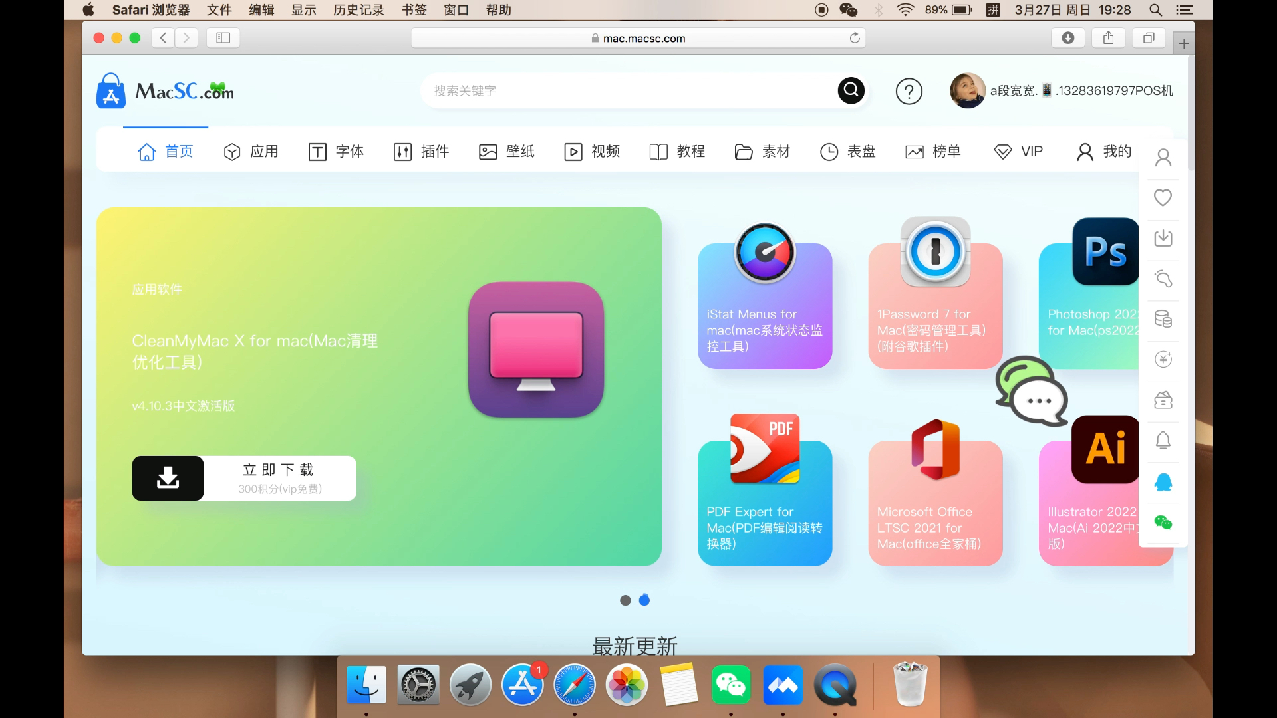The height and width of the screenshot is (718, 1277).
Task: Open downloads icon in right sidebar
Action: pos(1163,238)
